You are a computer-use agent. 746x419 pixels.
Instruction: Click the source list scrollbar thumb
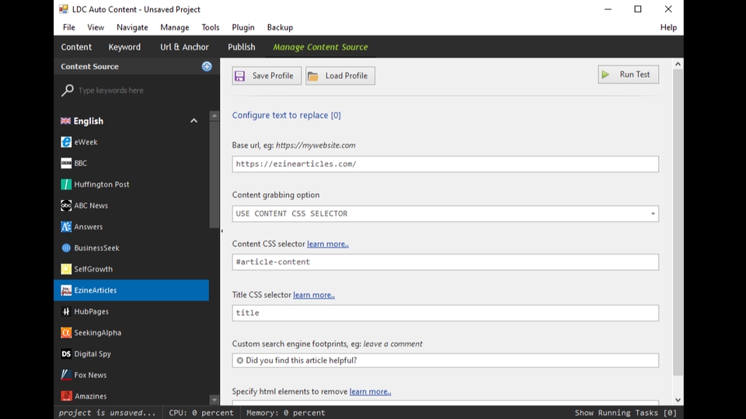click(214, 175)
